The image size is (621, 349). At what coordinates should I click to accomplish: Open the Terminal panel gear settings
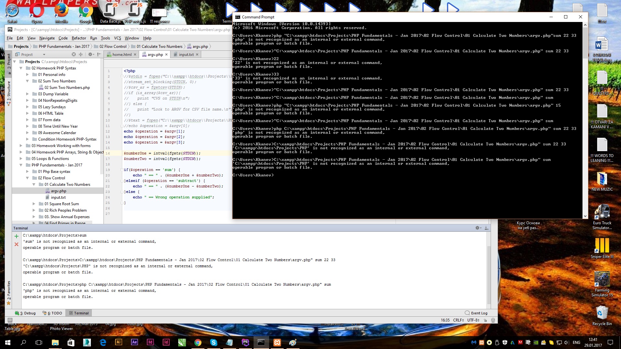pyautogui.click(x=478, y=228)
